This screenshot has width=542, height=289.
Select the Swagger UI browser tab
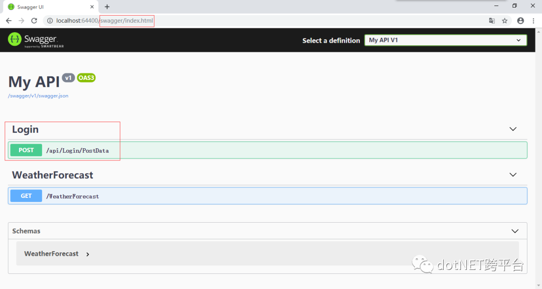click(51, 7)
